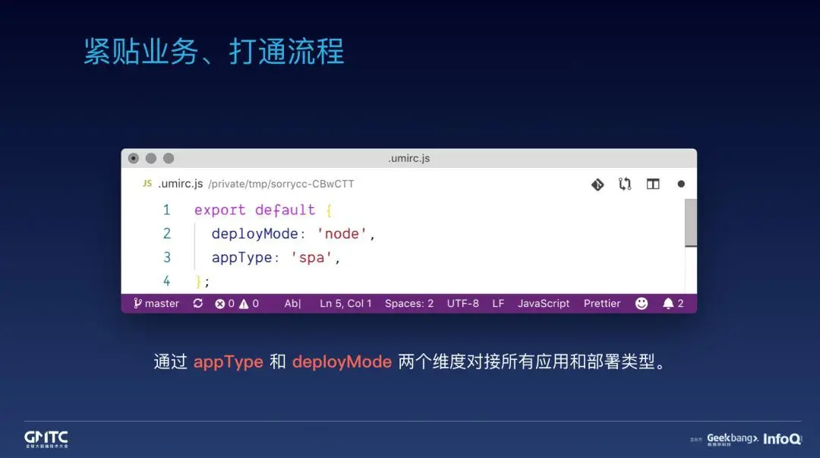This screenshot has height=458, width=820.
Task: Click the editor vertical scrollbar thumb
Action: [x=691, y=223]
